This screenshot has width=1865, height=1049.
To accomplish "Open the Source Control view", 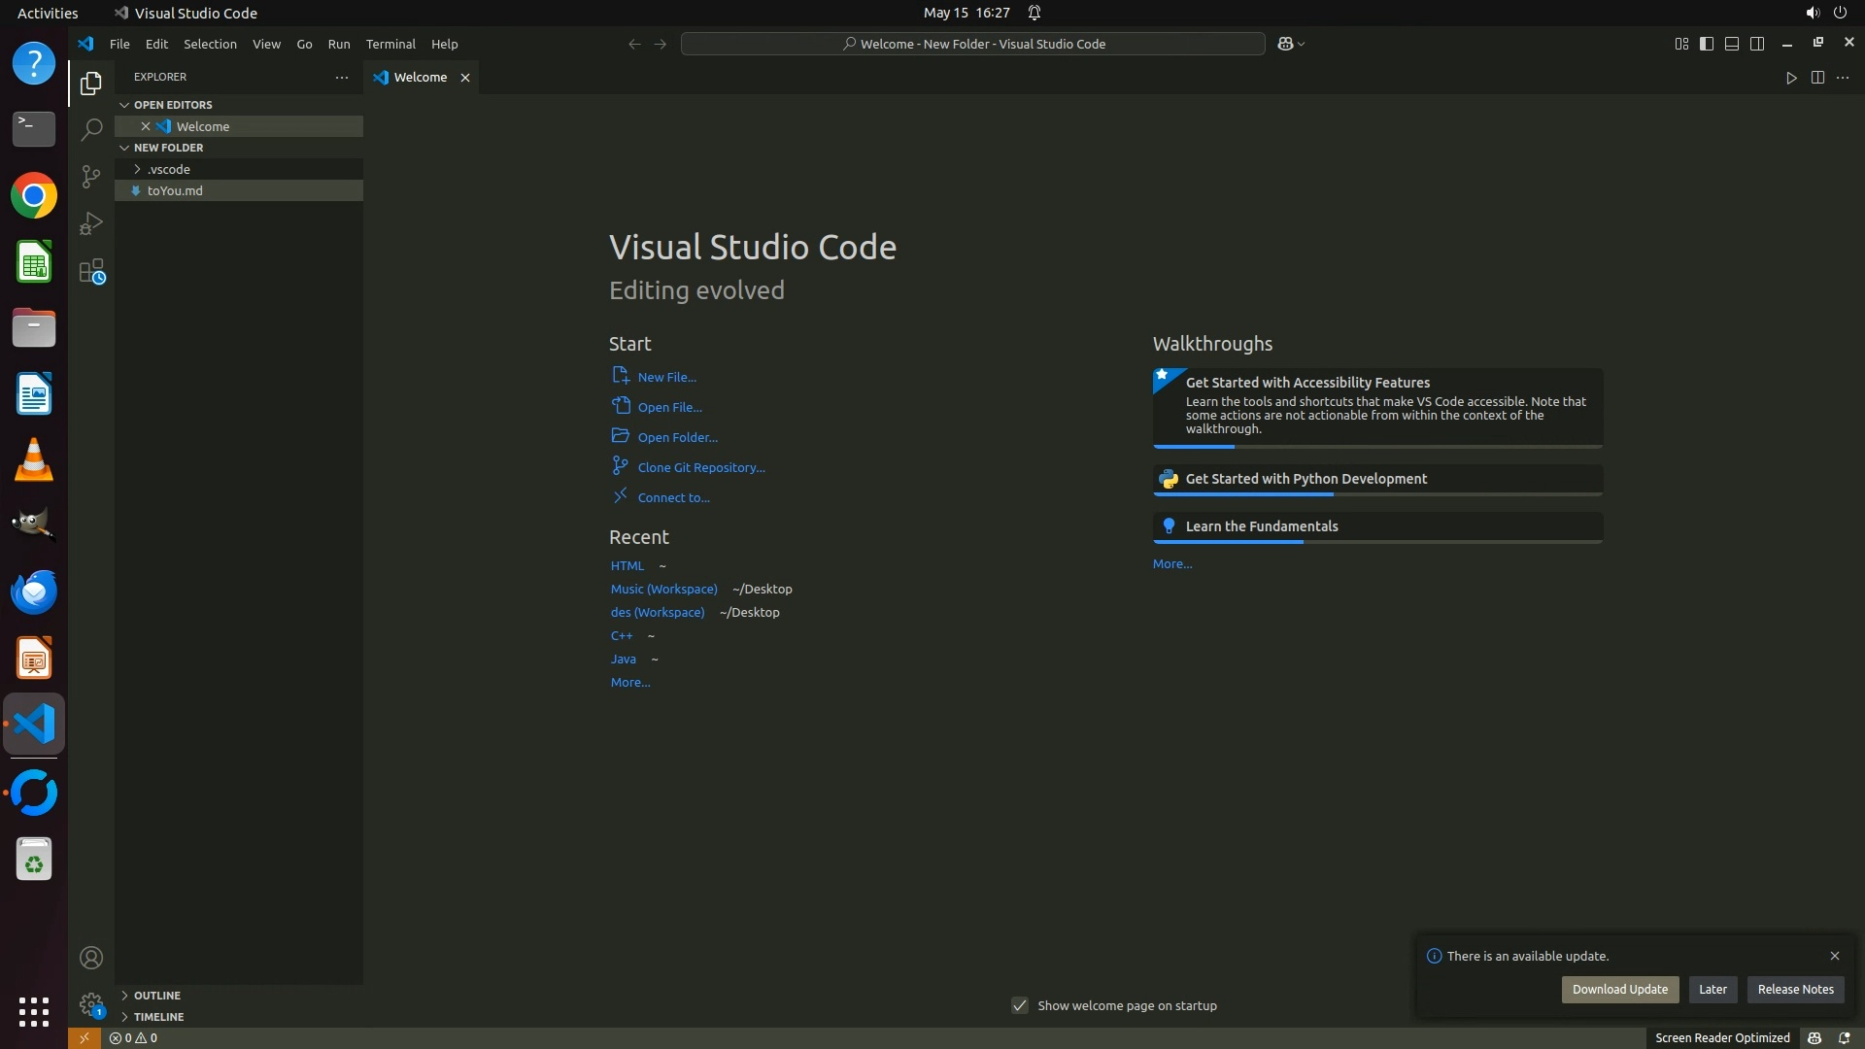I will coord(91,176).
